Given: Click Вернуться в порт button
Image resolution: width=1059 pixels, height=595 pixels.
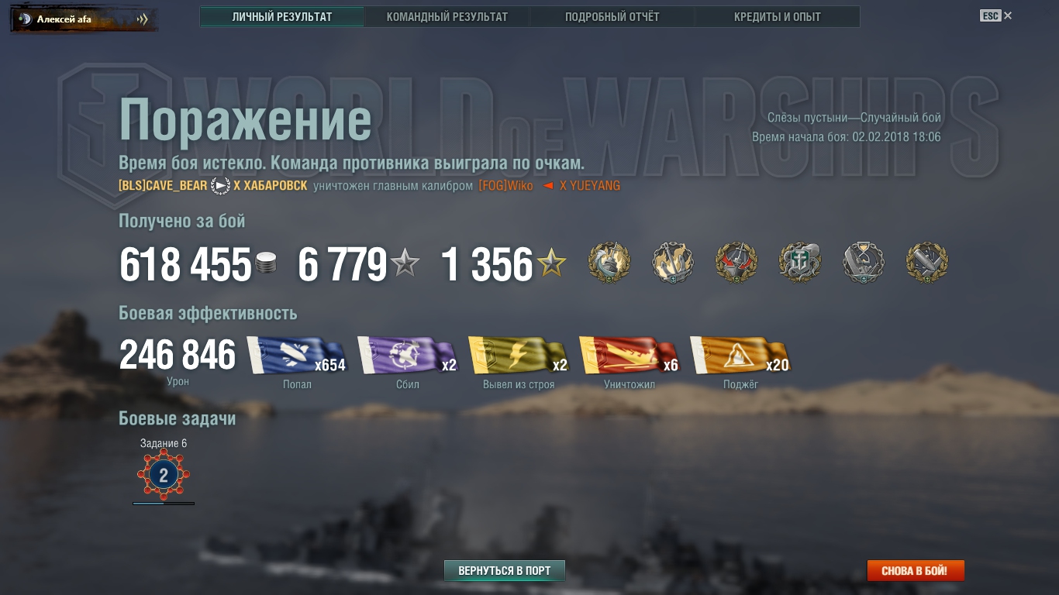Looking at the screenshot, I should click(x=505, y=571).
